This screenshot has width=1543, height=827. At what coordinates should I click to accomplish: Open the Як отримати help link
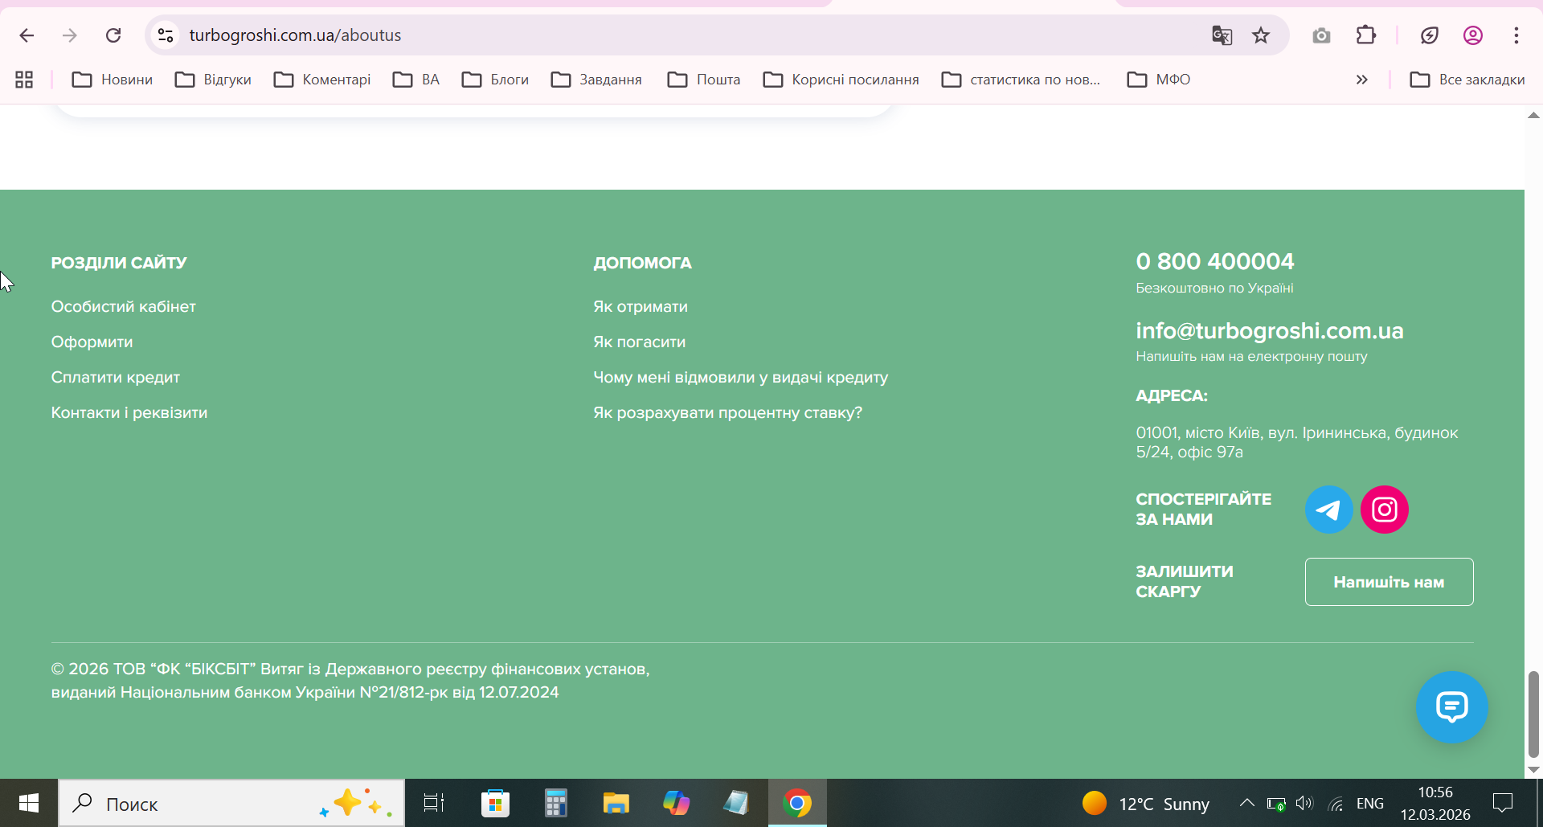click(x=641, y=306)
